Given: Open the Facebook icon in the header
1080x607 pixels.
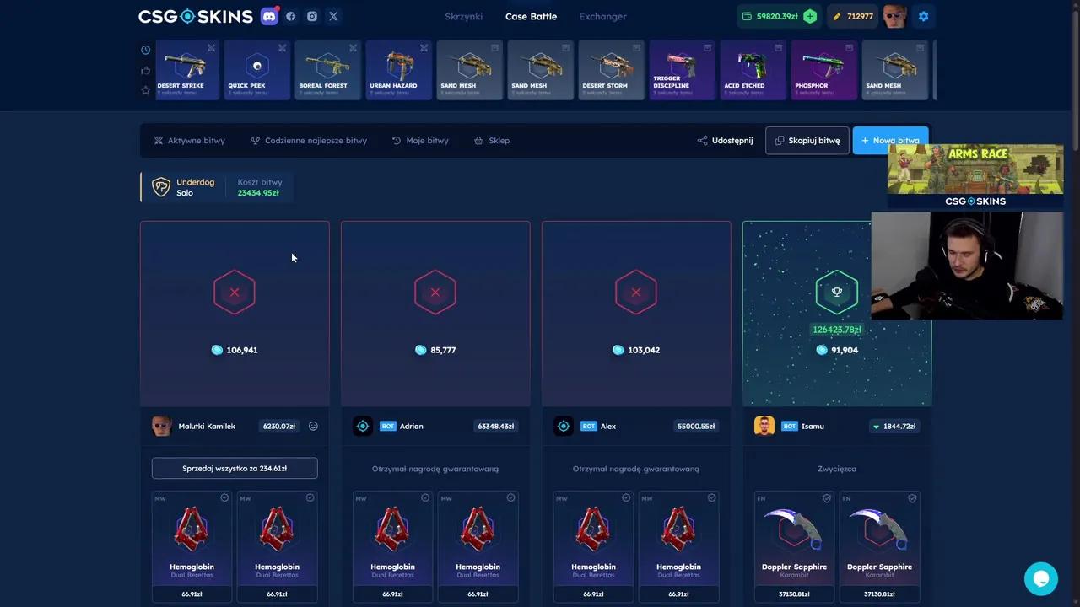Looking at the screenshot, I should click(x=291, y=16).
